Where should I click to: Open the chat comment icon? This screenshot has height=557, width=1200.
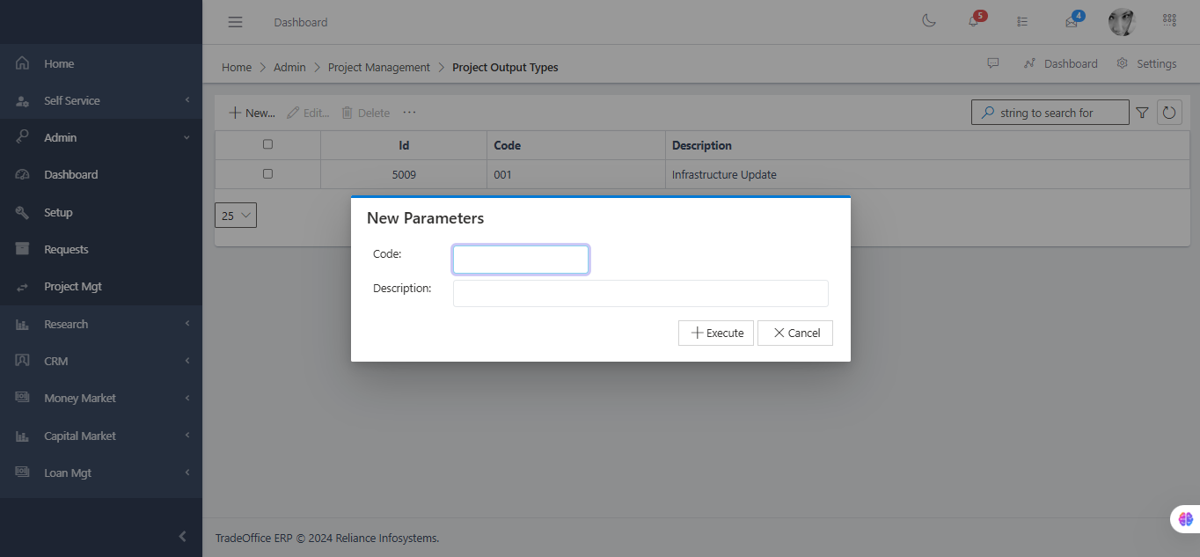pyautogui.click(x=993, y=63)
